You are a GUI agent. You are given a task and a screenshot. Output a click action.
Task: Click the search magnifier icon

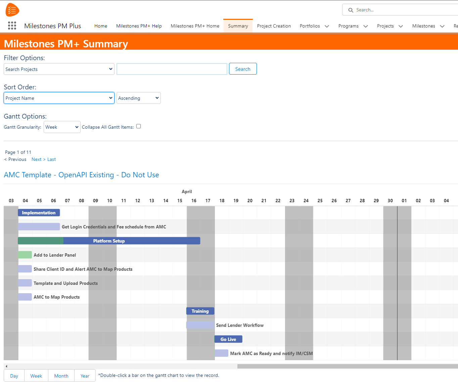pyautogui.click(x=351, y=10)
